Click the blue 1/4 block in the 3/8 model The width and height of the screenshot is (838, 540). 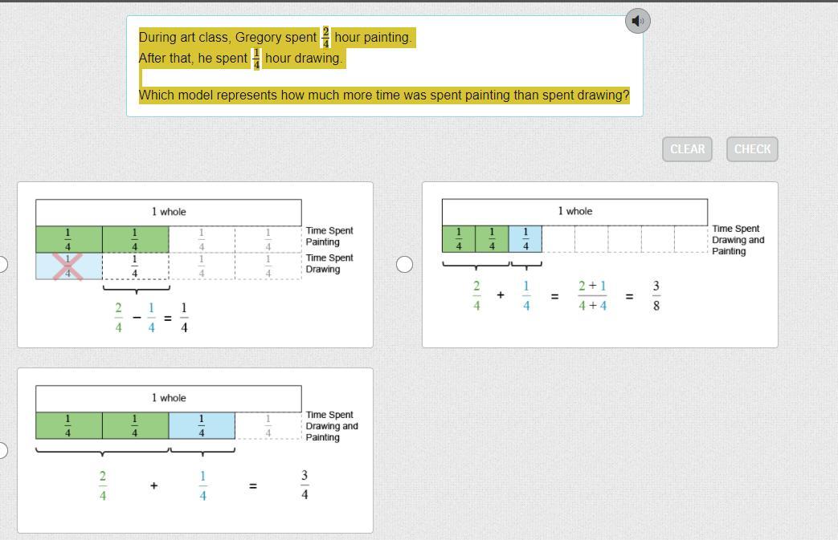pos(525,239)
